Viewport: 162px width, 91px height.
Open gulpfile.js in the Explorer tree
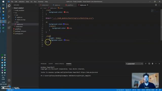point(18,29)
